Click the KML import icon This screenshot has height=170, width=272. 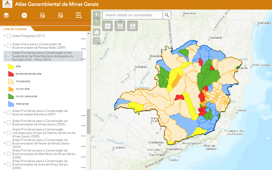point(43,15)
